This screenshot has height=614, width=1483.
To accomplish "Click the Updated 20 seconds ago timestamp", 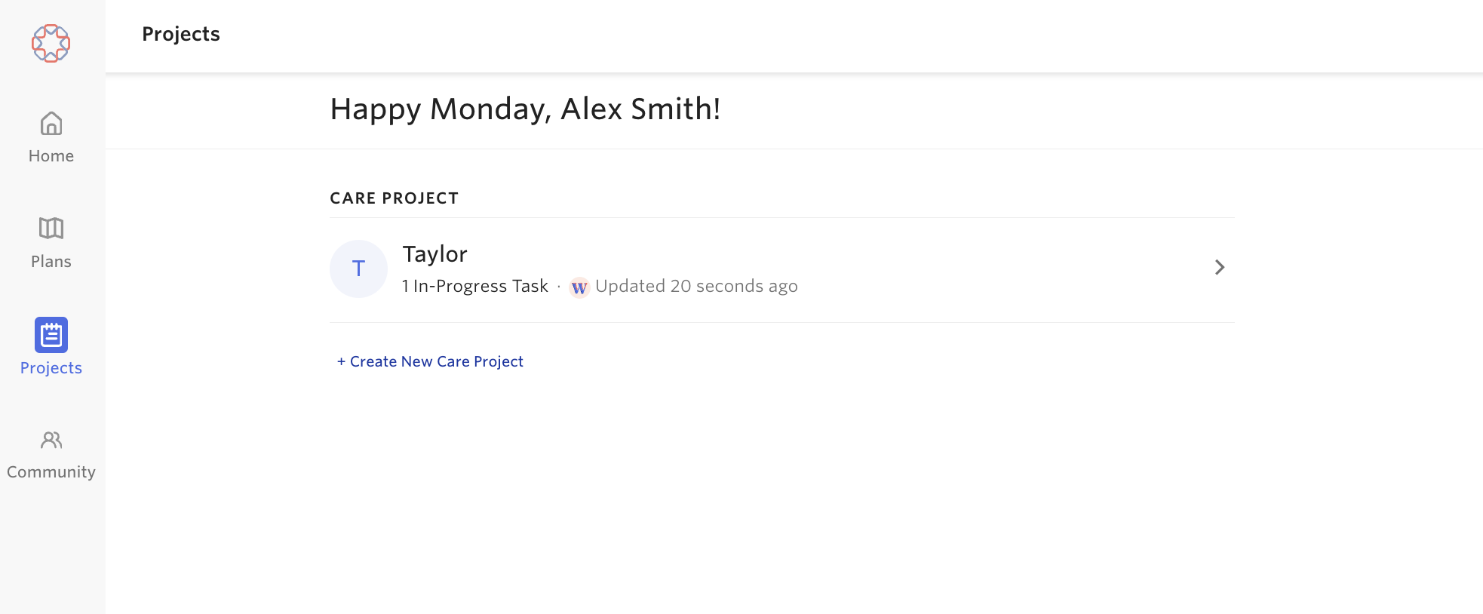I will click(x=695, y=286).
